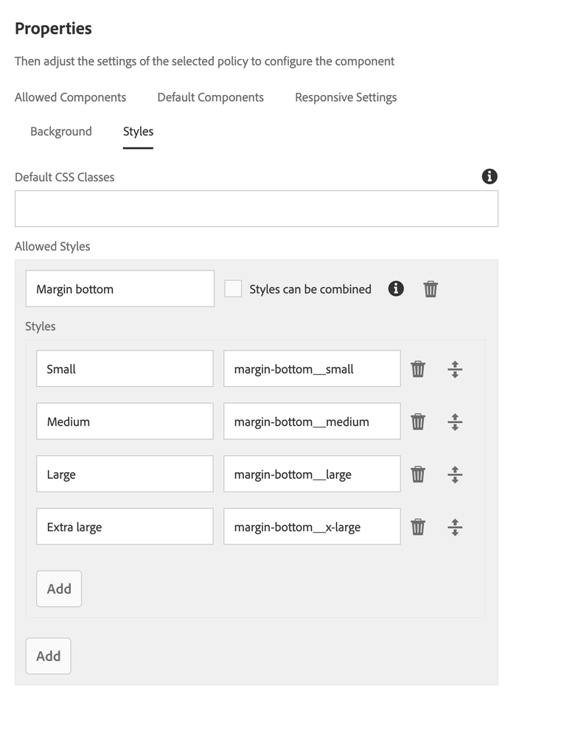
Task: Focus the Default CSS Classes text field
Action: click(x=256, y=208)
